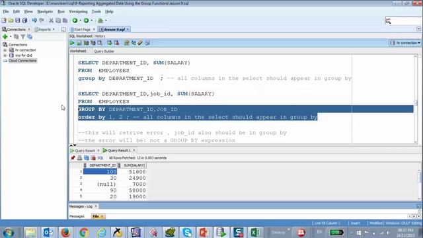Switch to the Query Builder tab

[x=104, y=52]
